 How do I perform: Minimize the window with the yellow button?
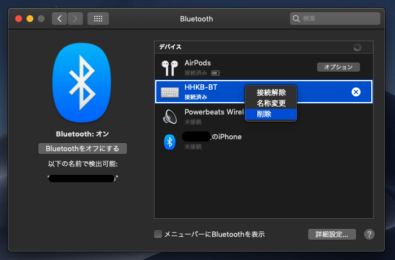[30, 19]
